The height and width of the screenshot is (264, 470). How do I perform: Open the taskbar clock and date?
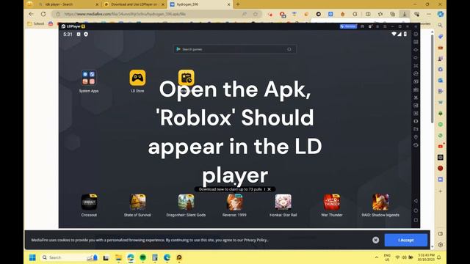pos(426,257)
